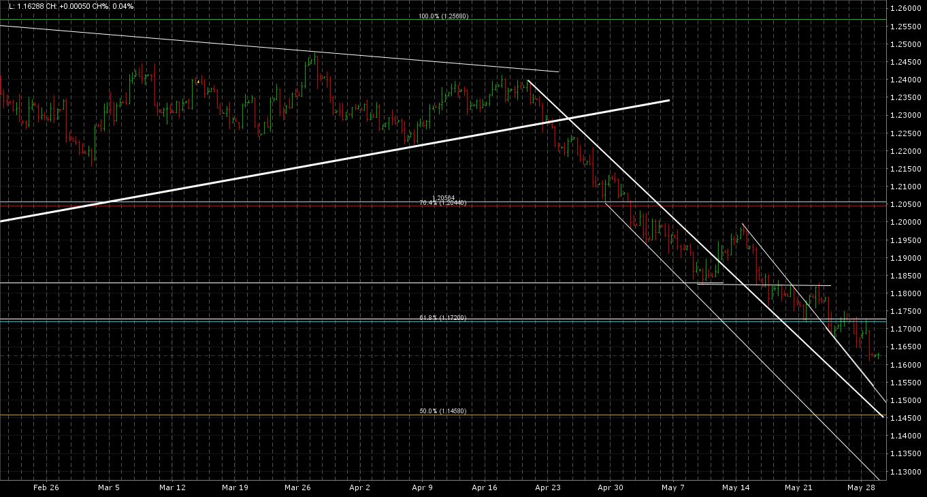The image size is (927, 497).
Task: Click the "1.1850" price axis label
Action: 905,276
